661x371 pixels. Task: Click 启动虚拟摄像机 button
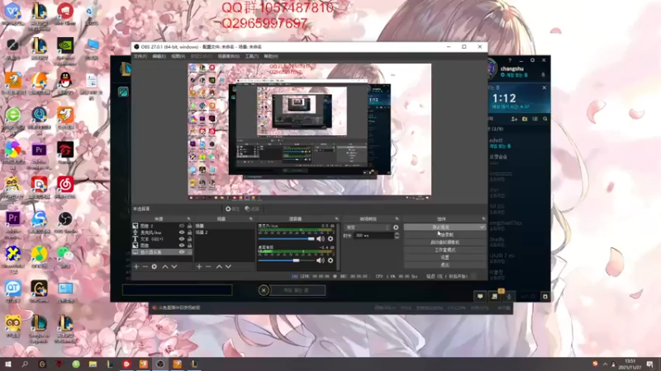(x=445, y=242)
